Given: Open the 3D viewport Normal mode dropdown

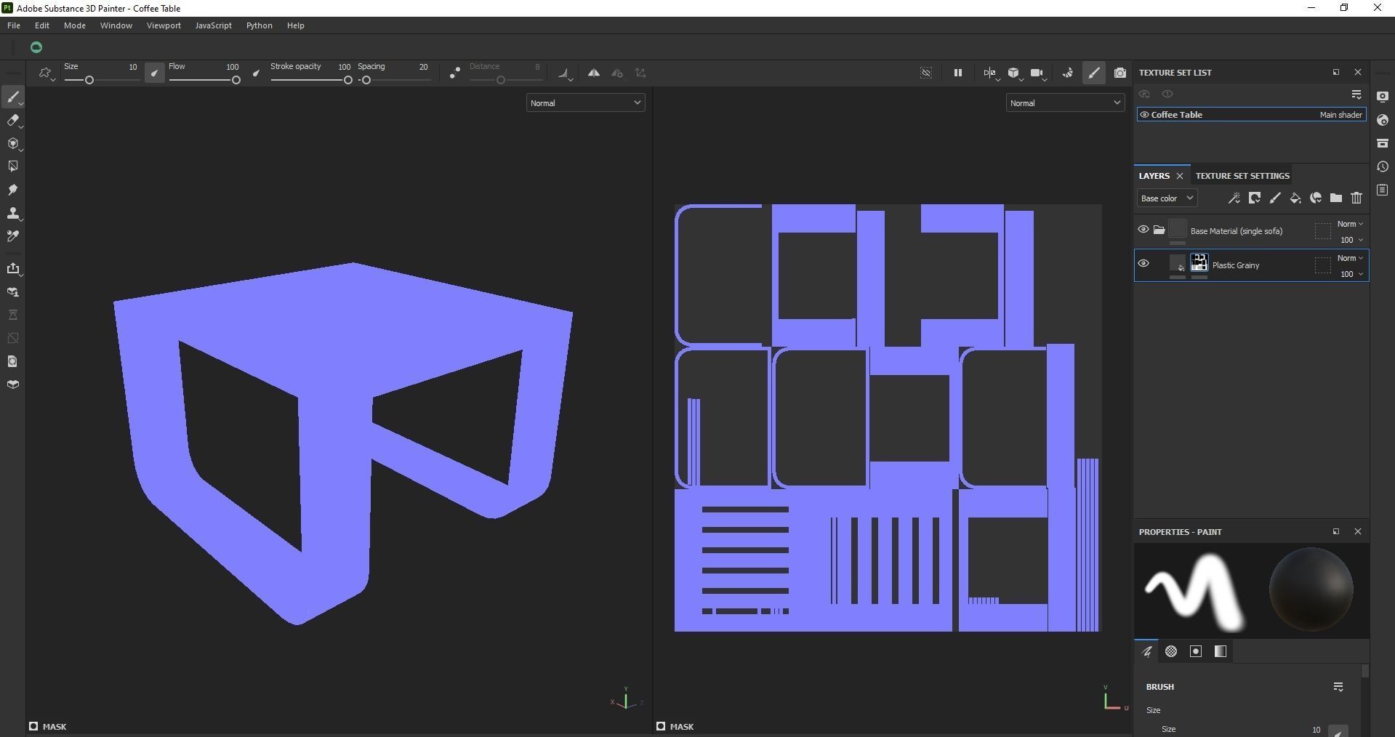Looking at the screenshot, I should [585, 103].
